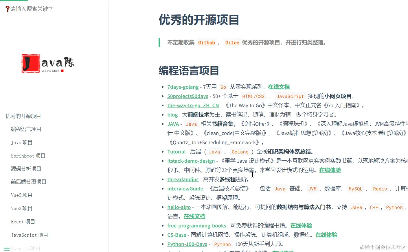Open the CS-Base link
Screen dimensions: 408x252
pos(177,235)
